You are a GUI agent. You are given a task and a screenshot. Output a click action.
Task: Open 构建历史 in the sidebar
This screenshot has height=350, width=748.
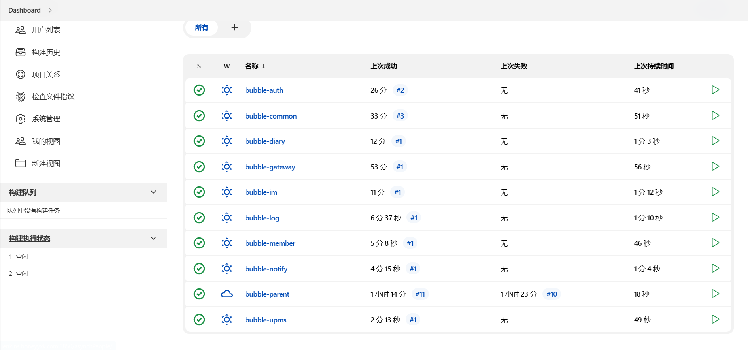click(x=46, y=52)
